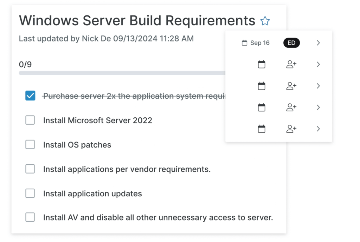Image resolution: width=360 pixels, height=242 pixels.
Task: Open the Sep 16 due date
Action: coord(256,43)
